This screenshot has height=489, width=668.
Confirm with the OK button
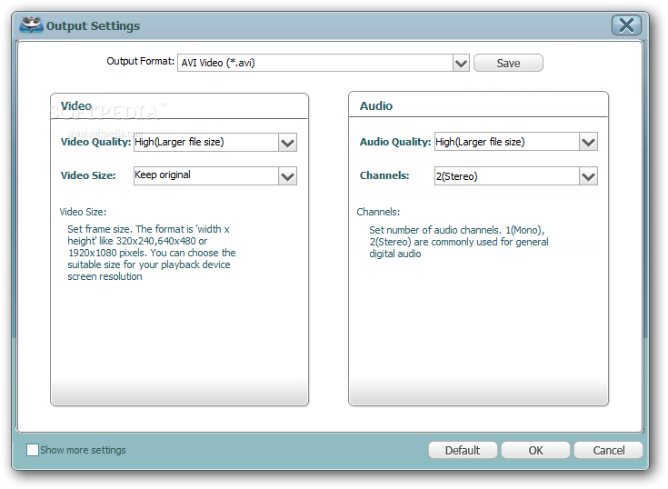(535, 450)
